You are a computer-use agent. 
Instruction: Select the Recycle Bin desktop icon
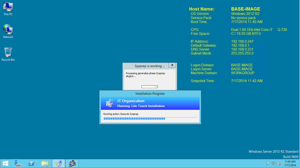[8, 54]
